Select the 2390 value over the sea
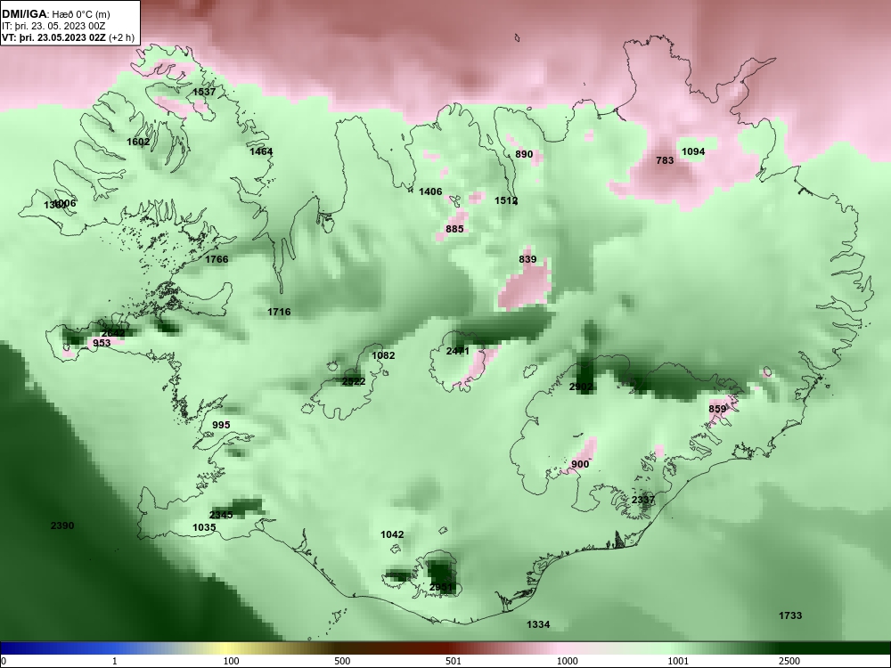The width and height of the screenshot is (891, 668). click(x=62, y=525)
